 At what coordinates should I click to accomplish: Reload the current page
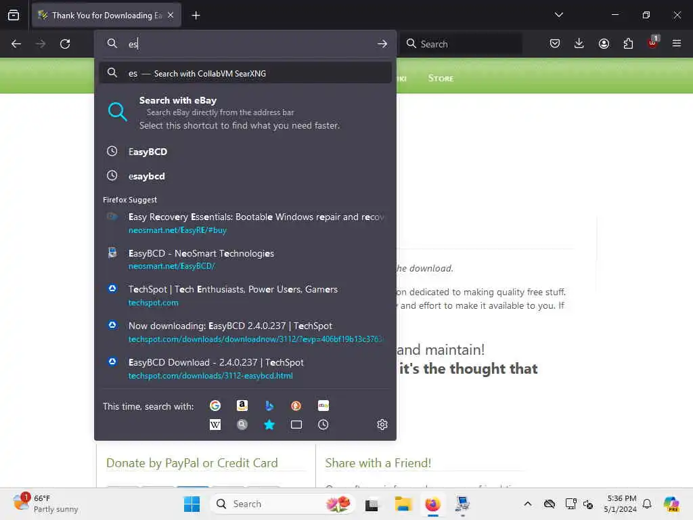click(x=65, y=44)
